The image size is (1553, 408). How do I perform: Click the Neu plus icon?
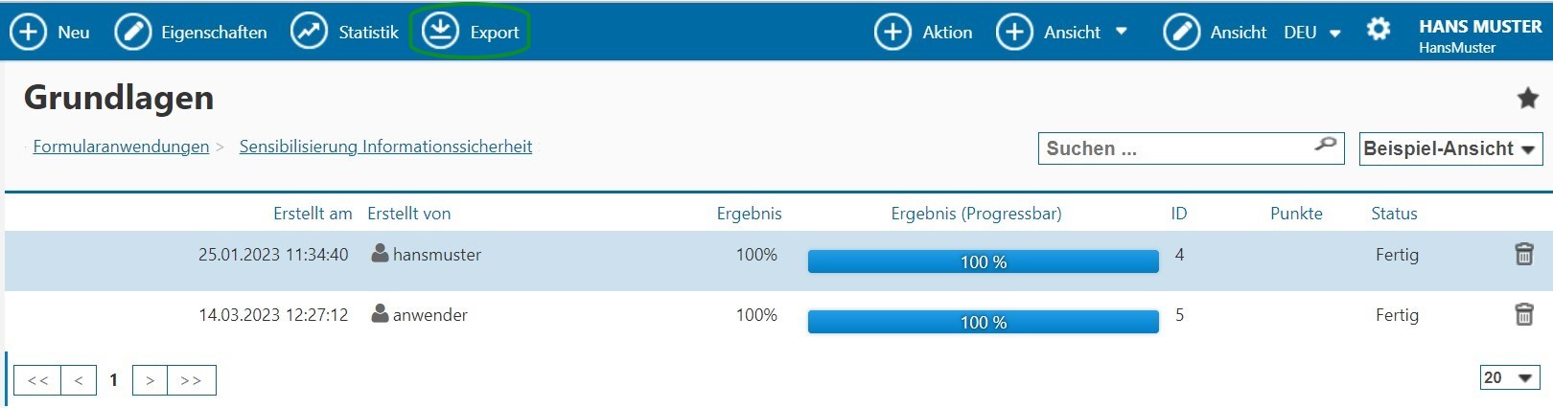click(x=28, y=32)
